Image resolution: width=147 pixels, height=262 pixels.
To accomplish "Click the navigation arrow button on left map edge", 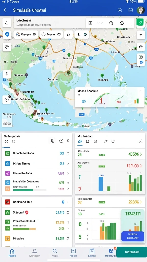I will coord(7,74).
